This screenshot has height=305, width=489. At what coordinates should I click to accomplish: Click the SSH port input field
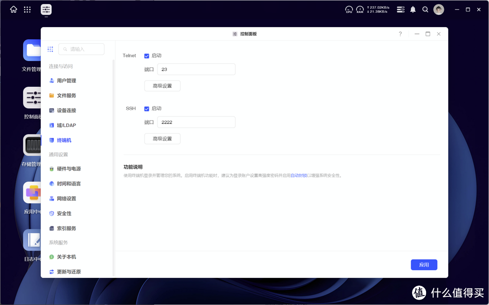[196, 122]
